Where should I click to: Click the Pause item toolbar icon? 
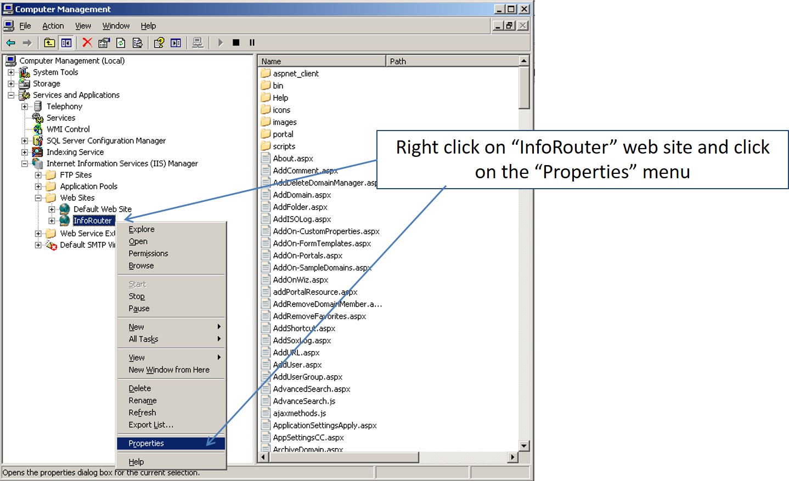click(x=252, y=43)
